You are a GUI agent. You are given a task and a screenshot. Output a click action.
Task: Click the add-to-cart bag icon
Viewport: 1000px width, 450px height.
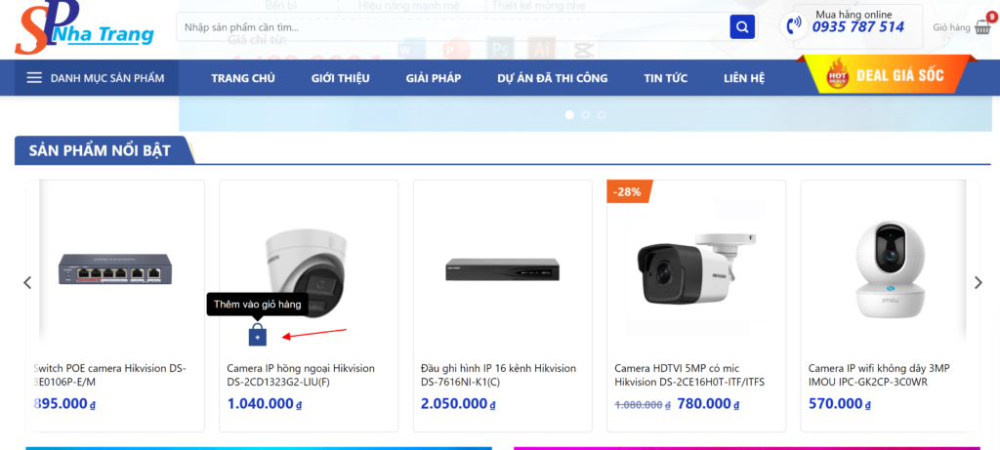pos(257,335)
